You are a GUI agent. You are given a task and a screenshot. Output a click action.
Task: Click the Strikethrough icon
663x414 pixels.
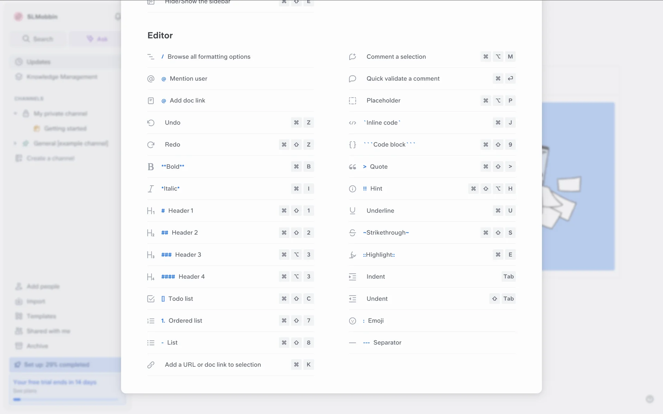352,233
